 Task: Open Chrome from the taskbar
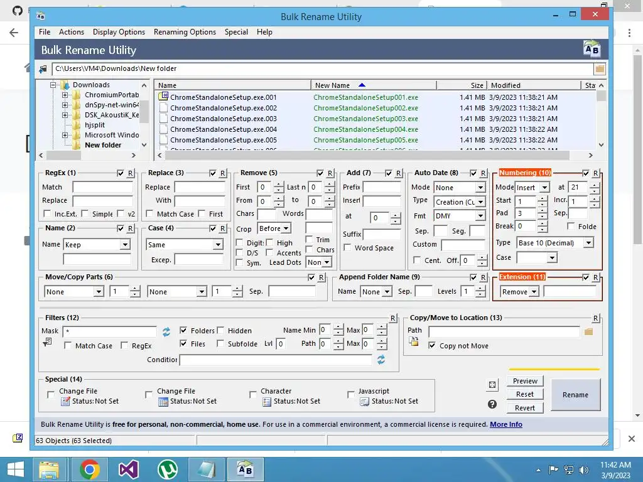pyautogui.click(x=90, y=469)
